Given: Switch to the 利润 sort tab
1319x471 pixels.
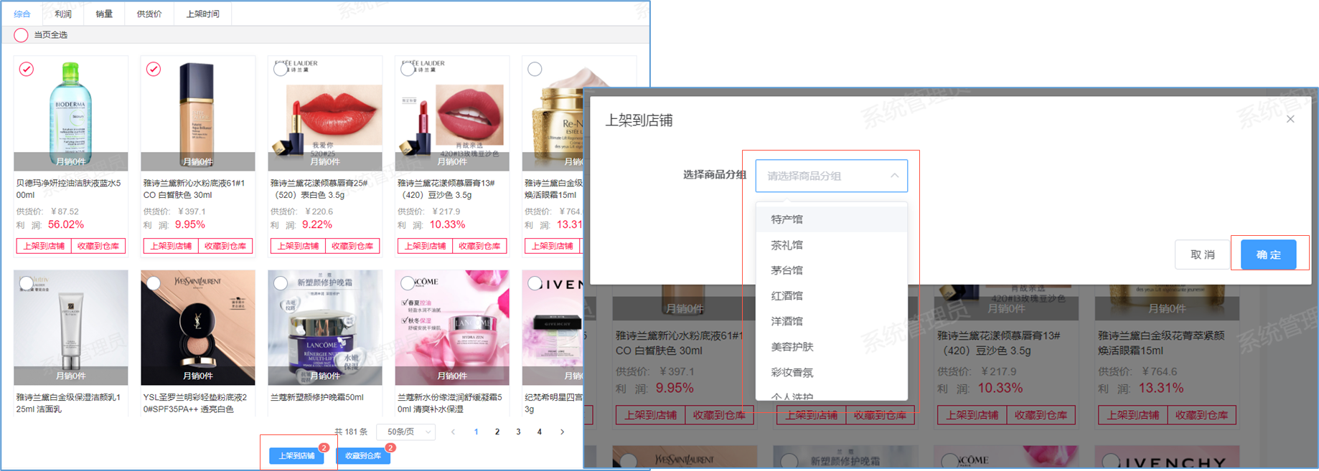Looking at the screenshot, I should [x=63, y=14].
